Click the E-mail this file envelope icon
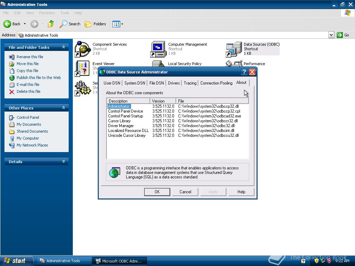Image resolution: width=355 pixels, height=266 pixels. pos(12,85)
